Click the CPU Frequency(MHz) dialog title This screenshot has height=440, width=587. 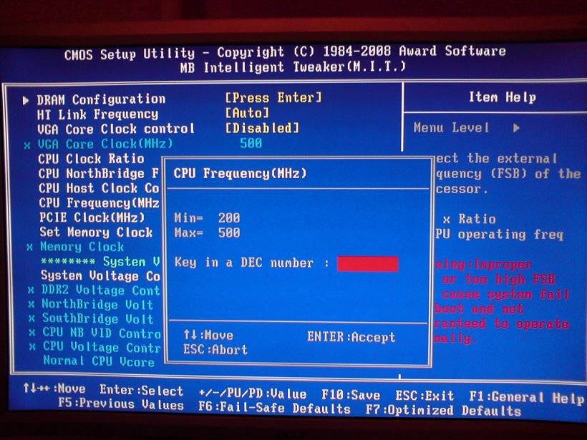tap(240, 173)
